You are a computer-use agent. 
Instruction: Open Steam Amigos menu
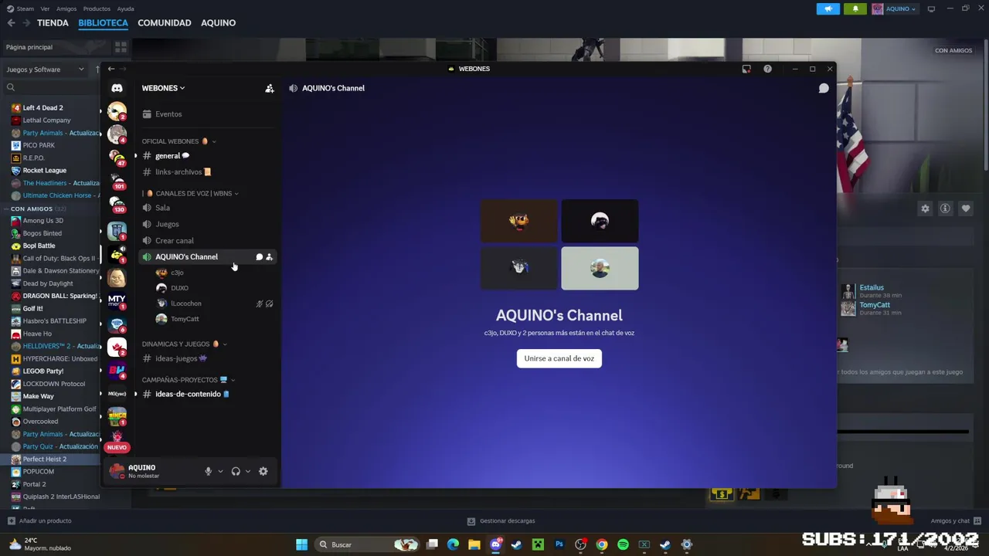[x=66, y=8]
